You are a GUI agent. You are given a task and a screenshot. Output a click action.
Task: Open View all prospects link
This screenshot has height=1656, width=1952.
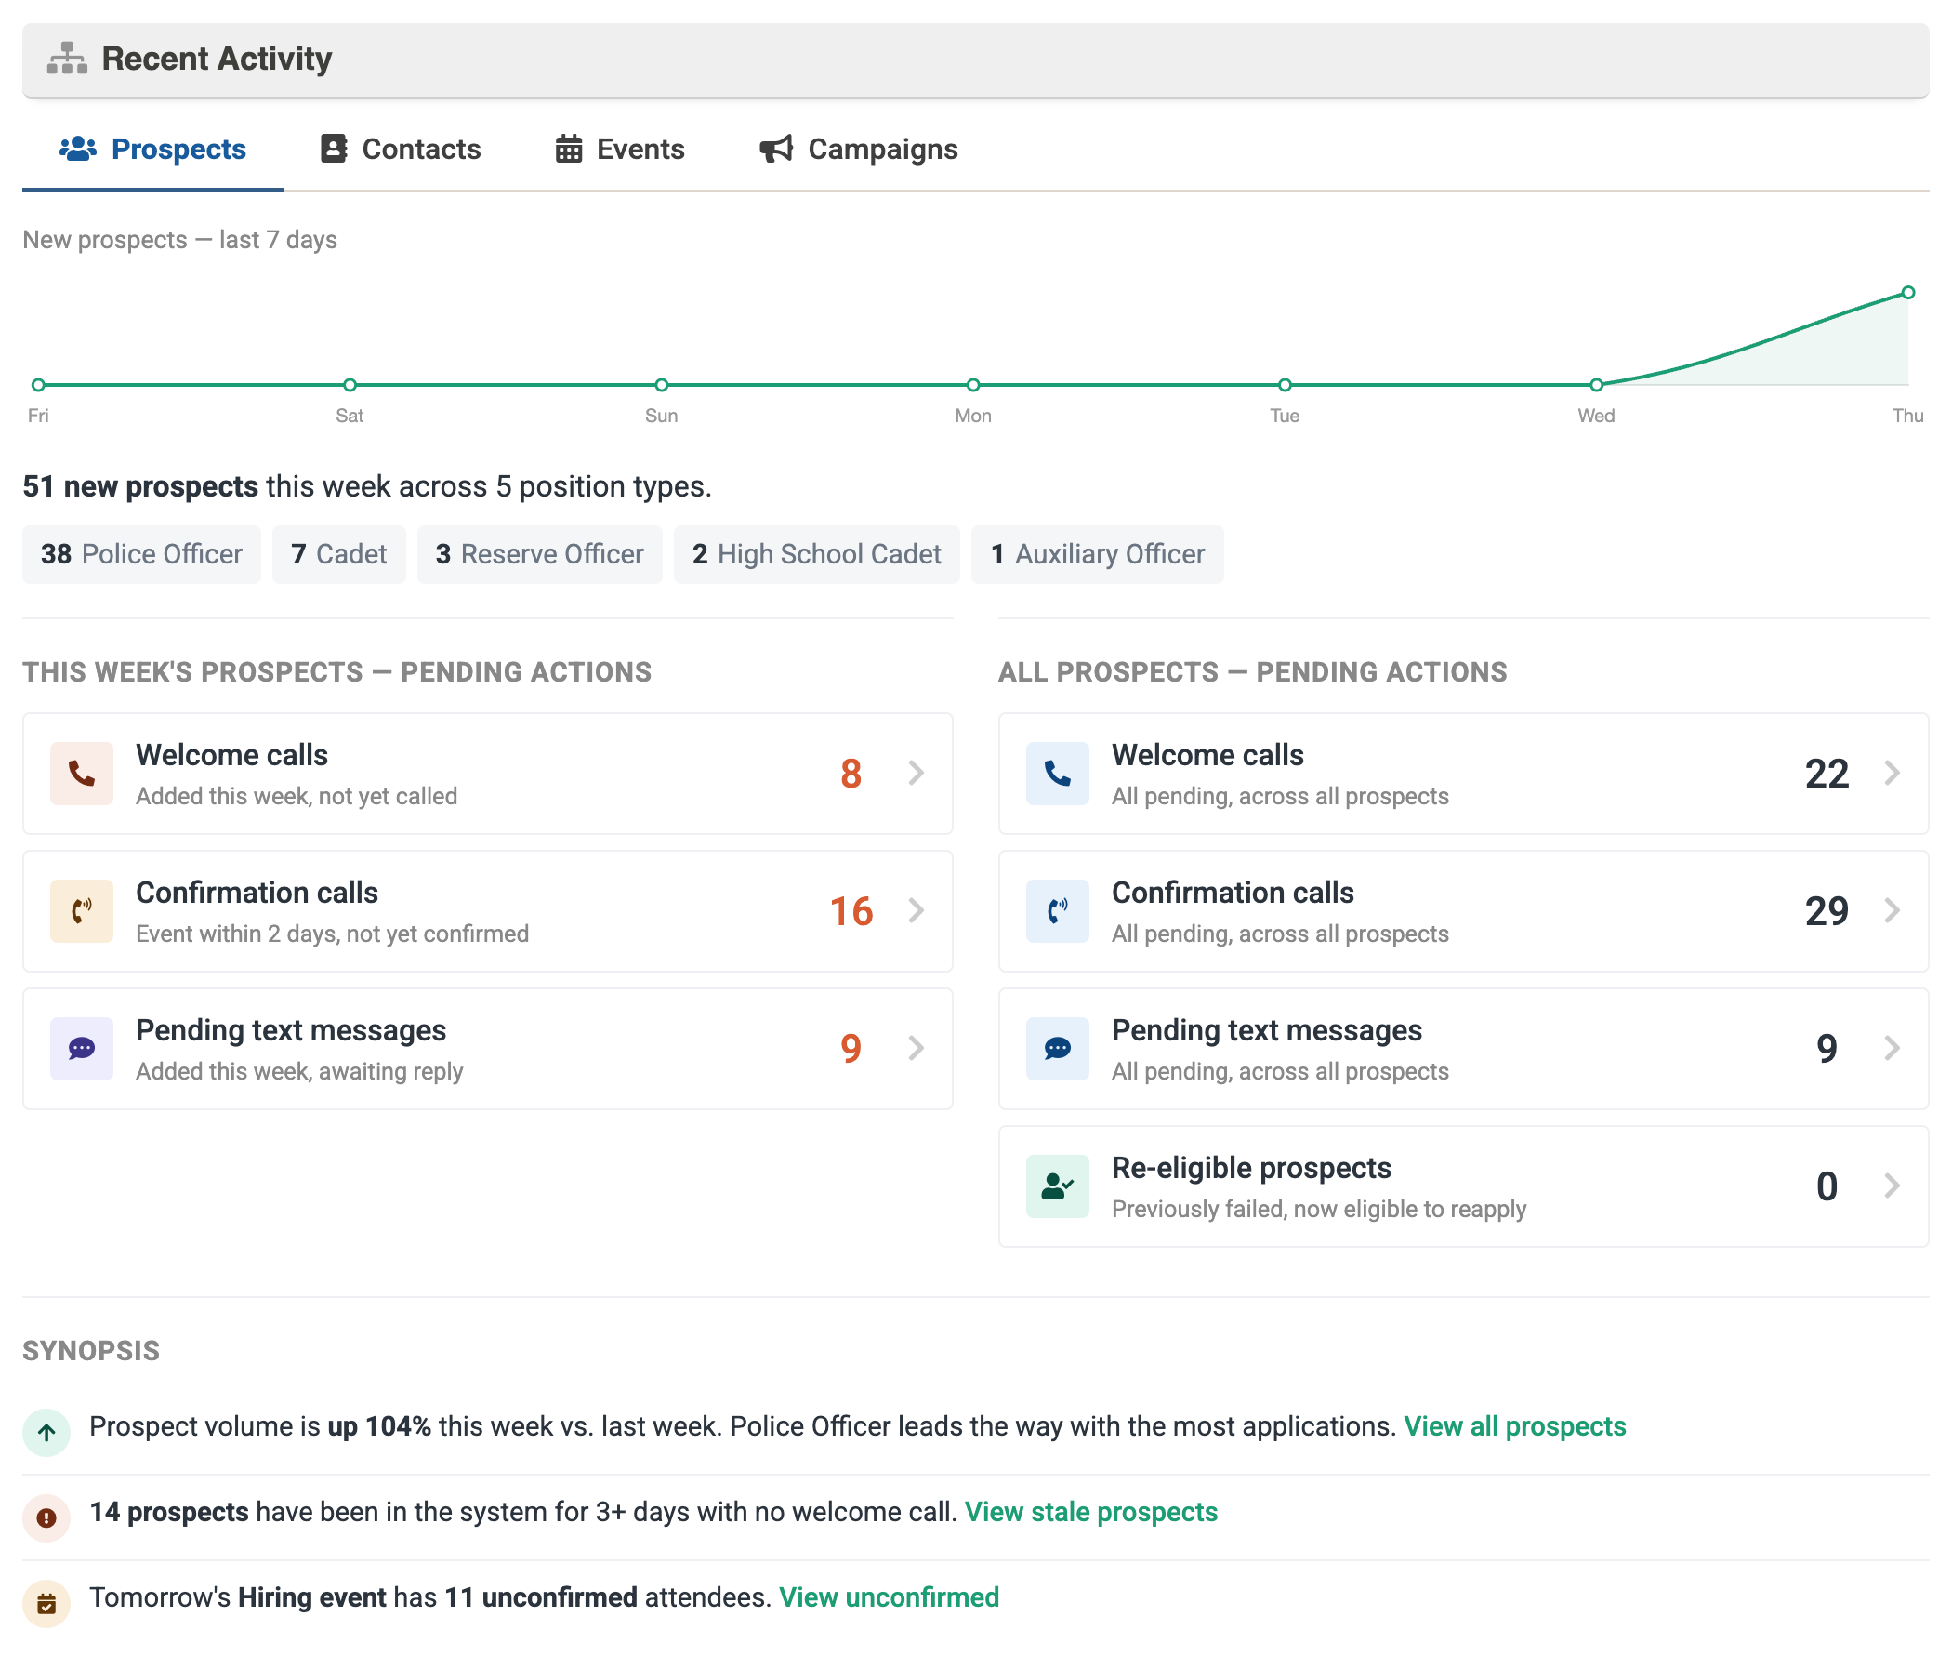click(1515, 1427)
